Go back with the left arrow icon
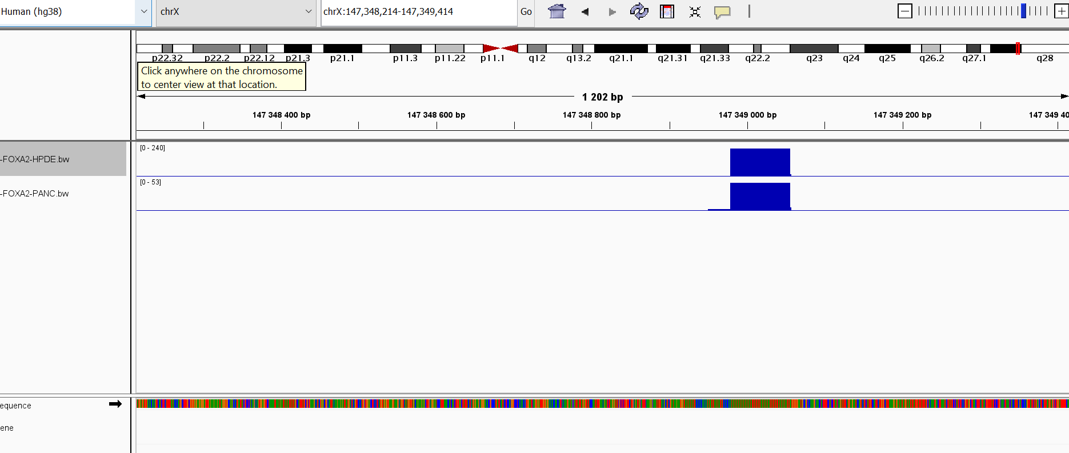1069x453 pixels. coord(585,11)
